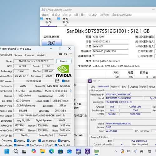The image size is (156, 156).
Task: Open Outlook from the taskbar
Action: point(69,151)
